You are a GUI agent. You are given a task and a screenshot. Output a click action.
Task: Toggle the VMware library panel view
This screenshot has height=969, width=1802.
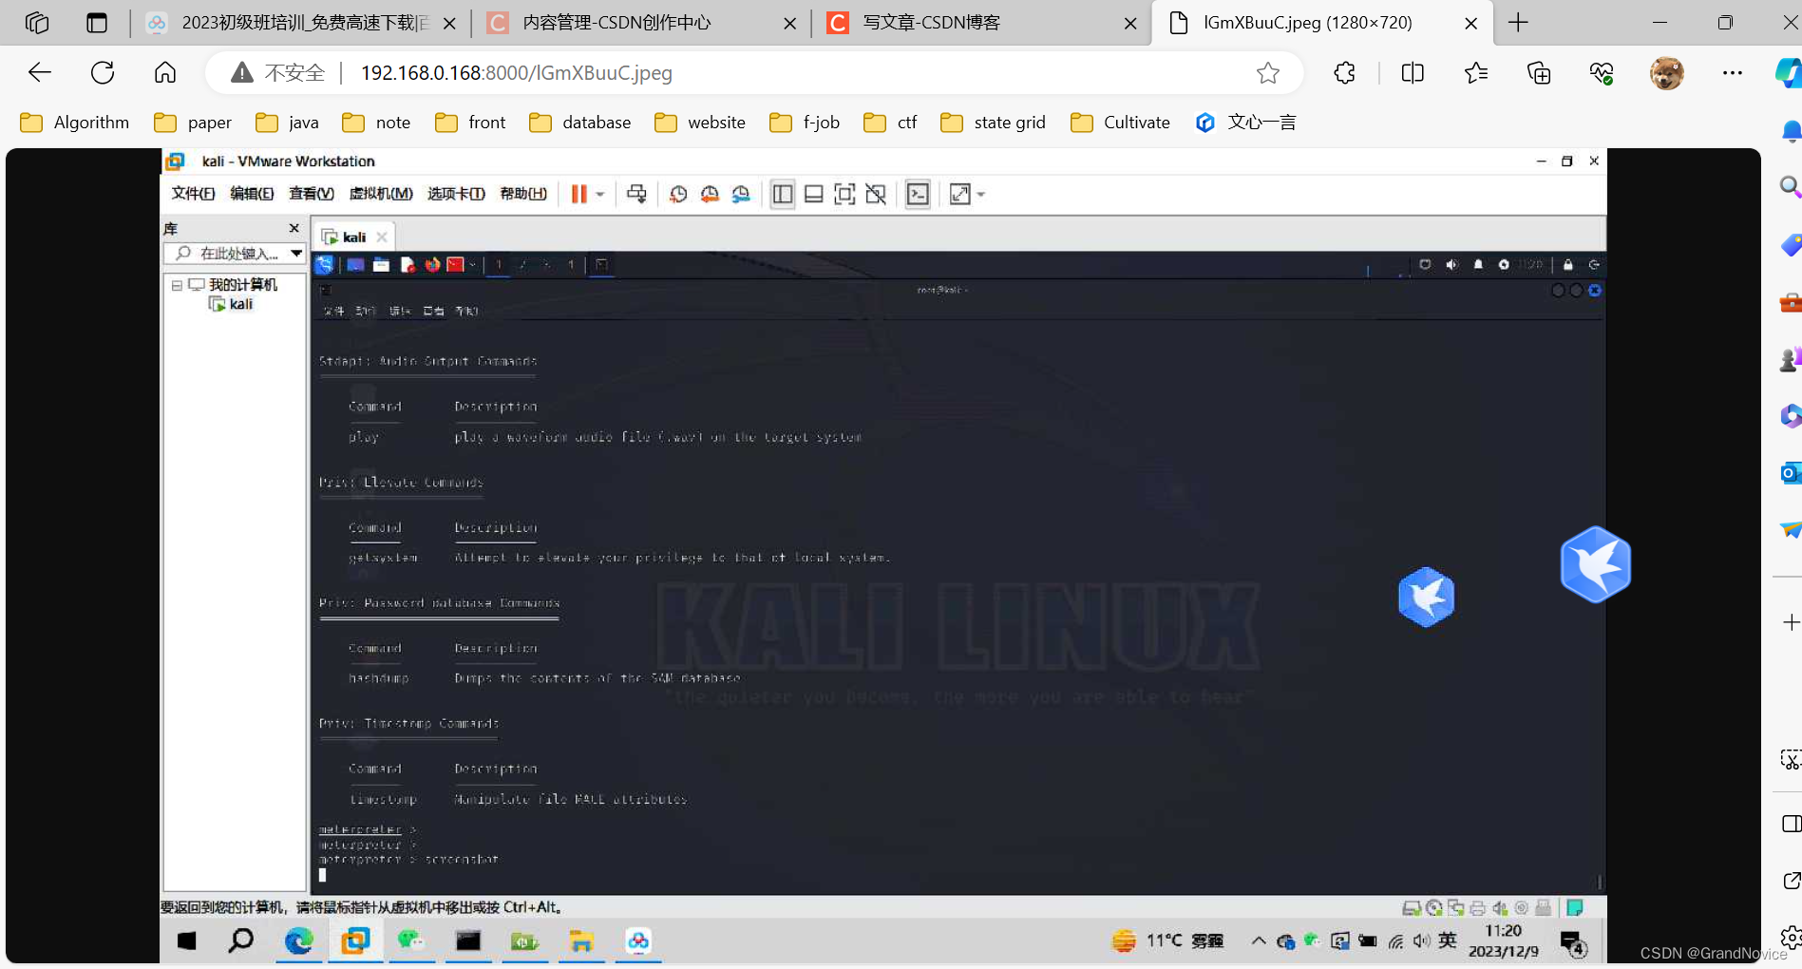click(783, 194)
